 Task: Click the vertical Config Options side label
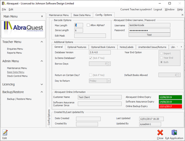(49, 117)
